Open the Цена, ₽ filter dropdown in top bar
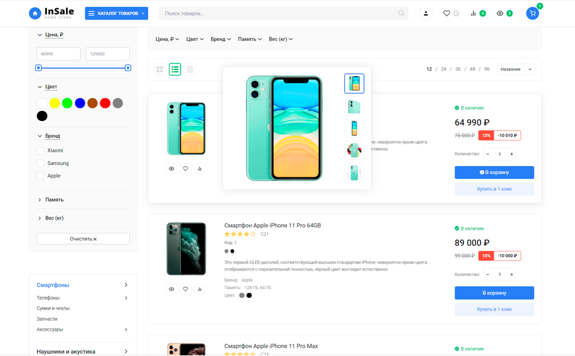This screenshot has height=356, width=575. (x=167, y=39)
